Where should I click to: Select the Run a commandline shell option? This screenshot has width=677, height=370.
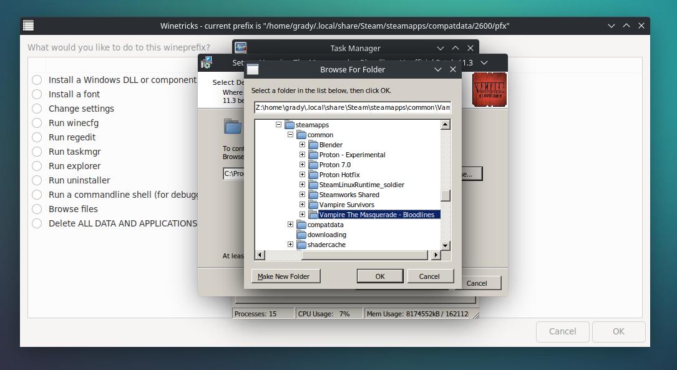[37, 195]
